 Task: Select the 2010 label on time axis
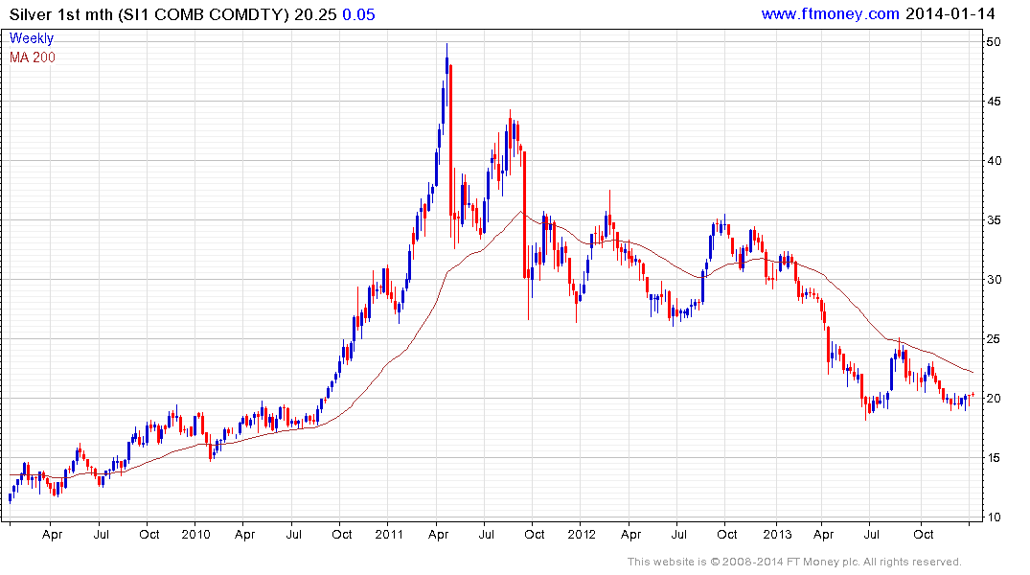(x=195, y=534)
